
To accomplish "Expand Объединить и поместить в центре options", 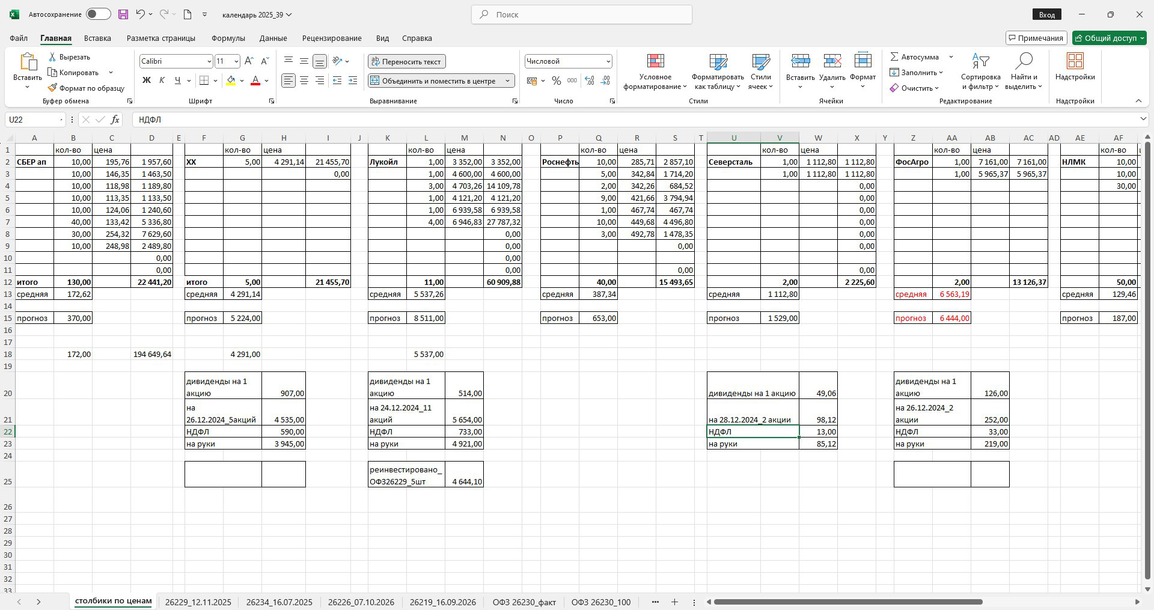I will (x=507, y=81).
